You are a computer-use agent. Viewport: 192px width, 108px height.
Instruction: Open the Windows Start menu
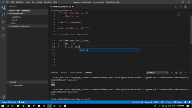click(x=2, y=106)
